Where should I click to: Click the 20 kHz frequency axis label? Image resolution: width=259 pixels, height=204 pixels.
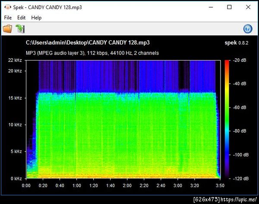click(15, 71)
